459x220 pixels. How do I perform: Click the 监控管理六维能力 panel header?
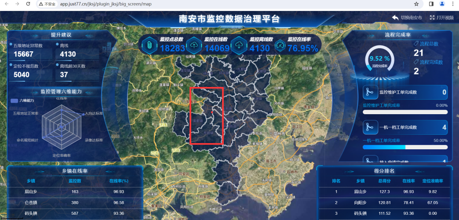[61, 92]
